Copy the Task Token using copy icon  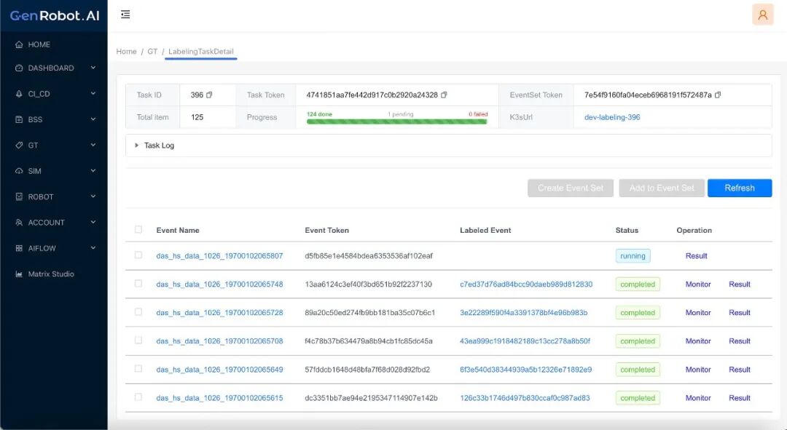point(444,95)
